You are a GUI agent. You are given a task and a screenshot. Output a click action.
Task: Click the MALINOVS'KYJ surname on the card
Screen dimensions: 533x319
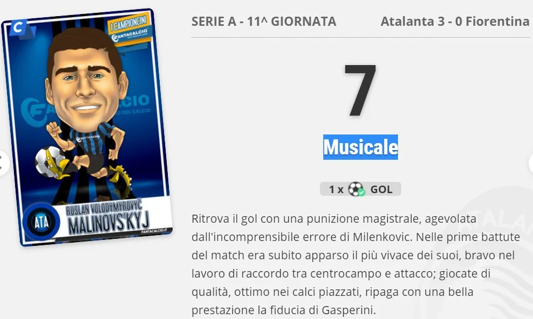(109, 222)
